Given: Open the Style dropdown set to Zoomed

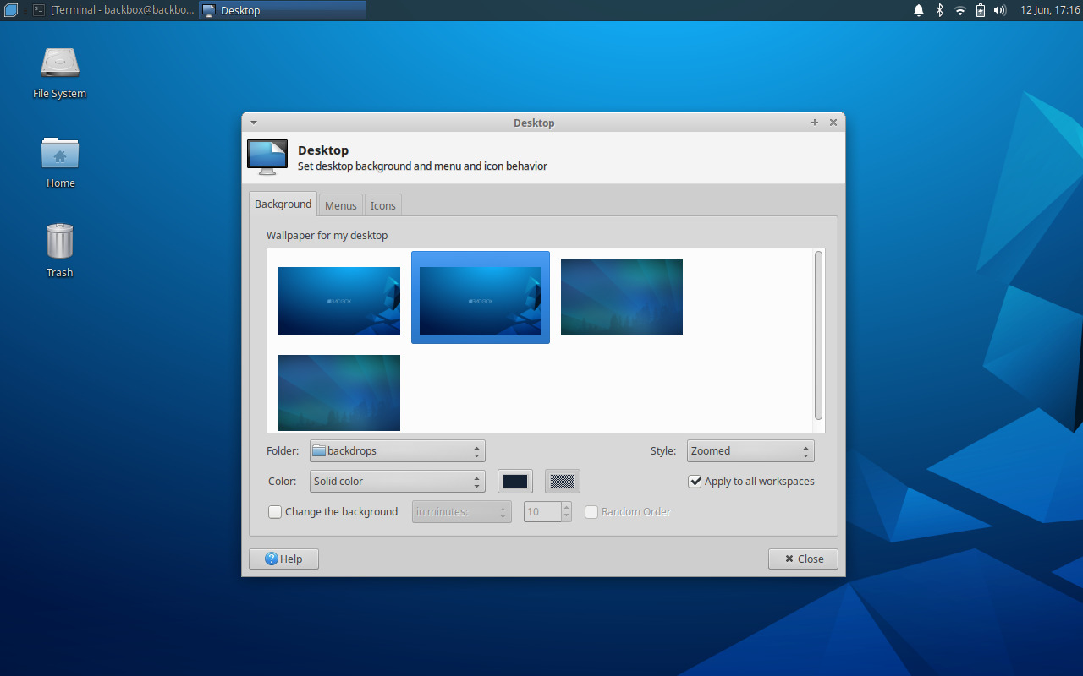Looking at the screenshot, I should point(750,450).
